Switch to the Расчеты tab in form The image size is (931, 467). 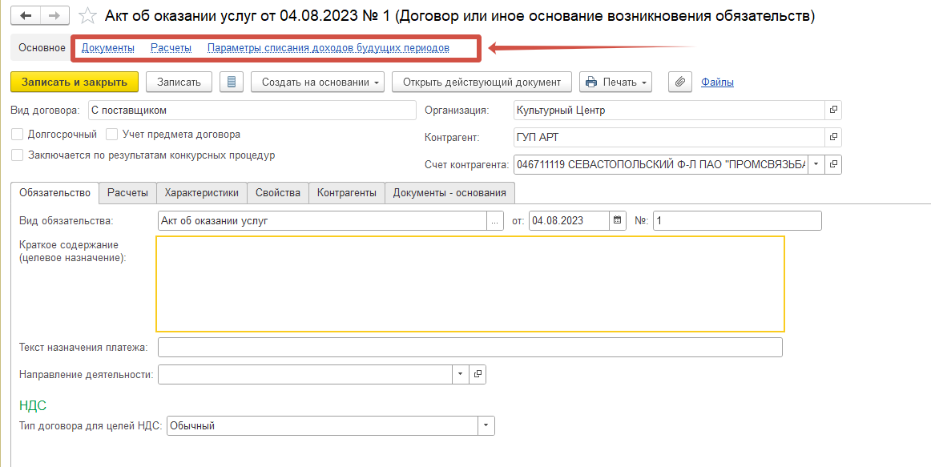pos(127,192)
